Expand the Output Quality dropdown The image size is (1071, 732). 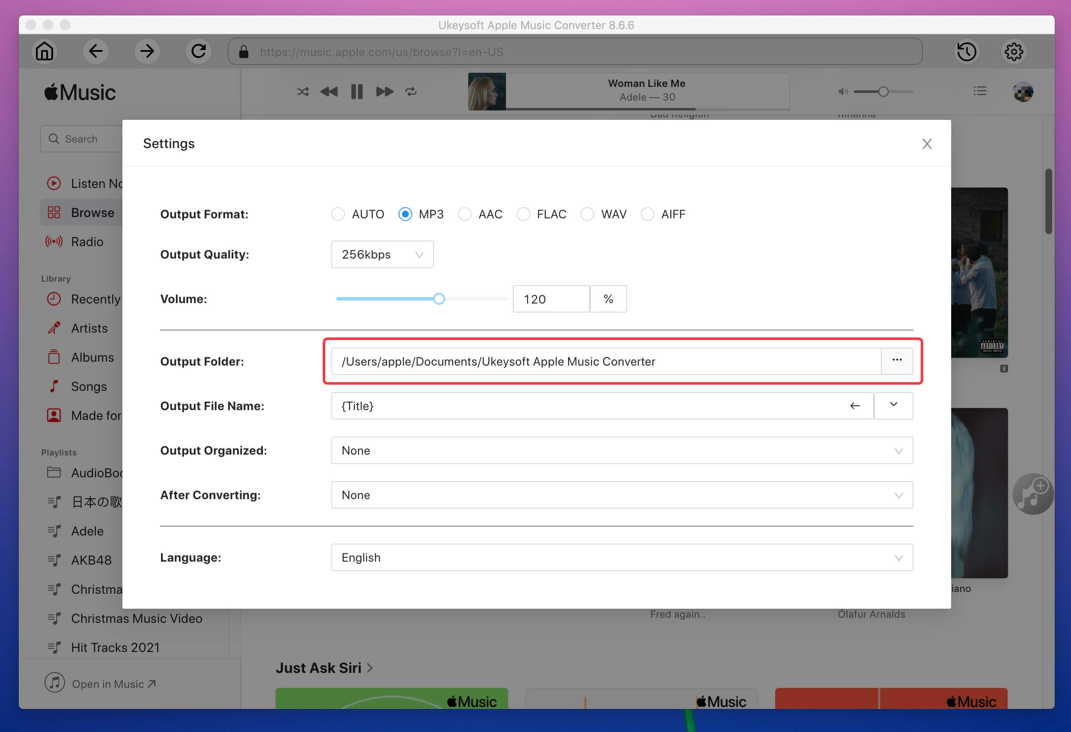tap(383, 254)
